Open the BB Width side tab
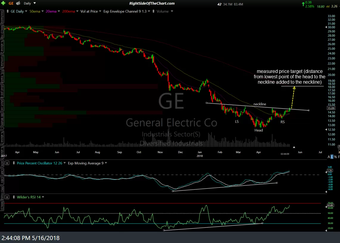340x243 pixels. (x=2, y=119)
